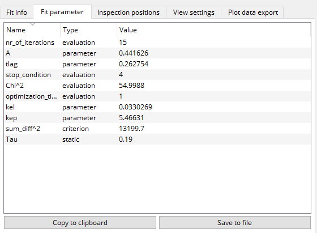The height and width of the screenshot is (233, 317).
Task: Open the Plot data export tab
Action: pos(252,12)
